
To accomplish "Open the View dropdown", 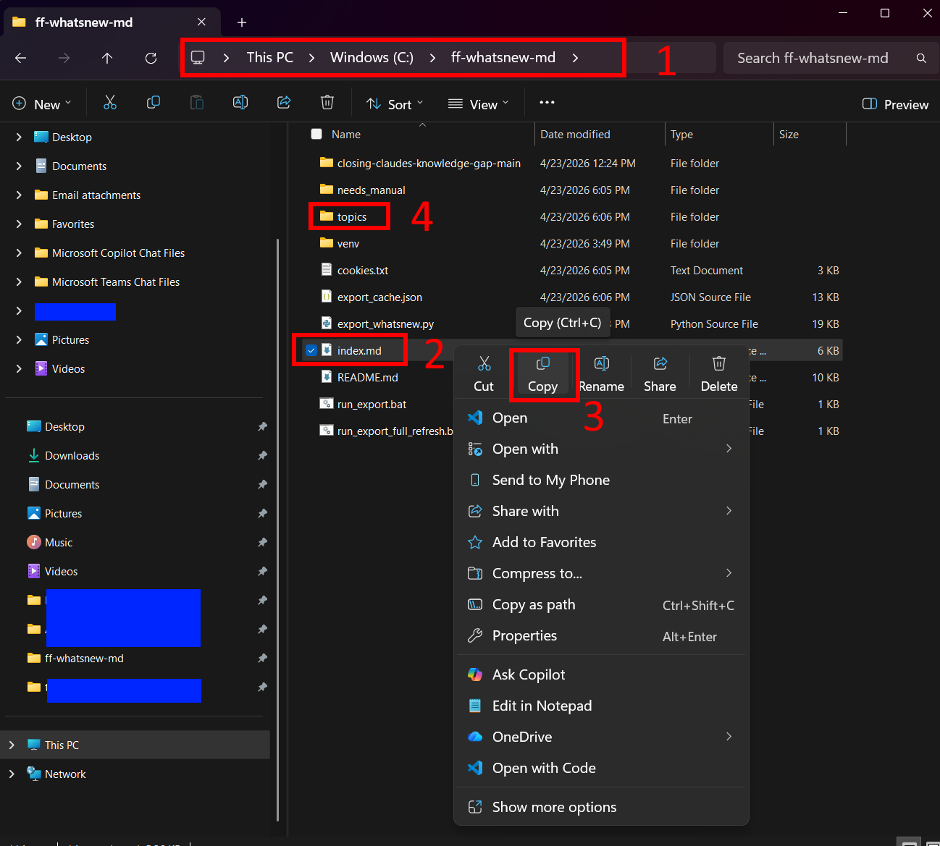I will point(478,104).
